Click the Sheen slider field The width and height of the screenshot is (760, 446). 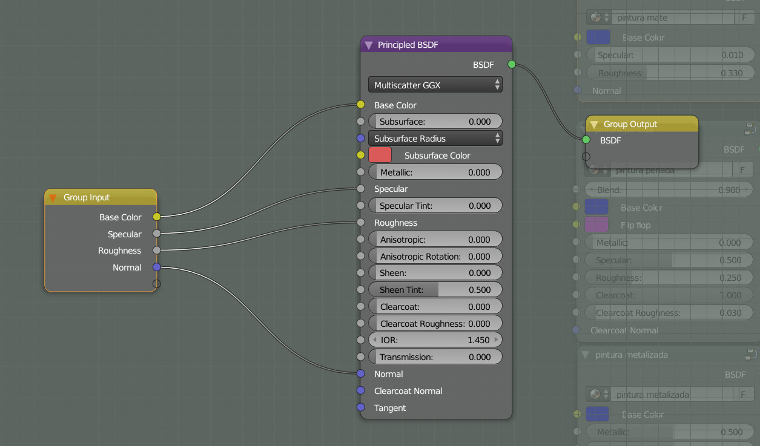point(435,273)
